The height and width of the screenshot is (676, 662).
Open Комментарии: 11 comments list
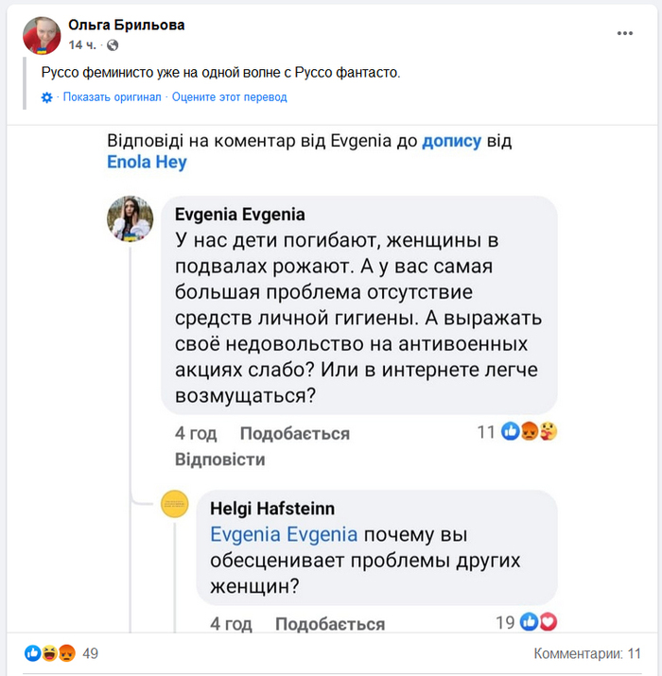(x=586, y=653)
